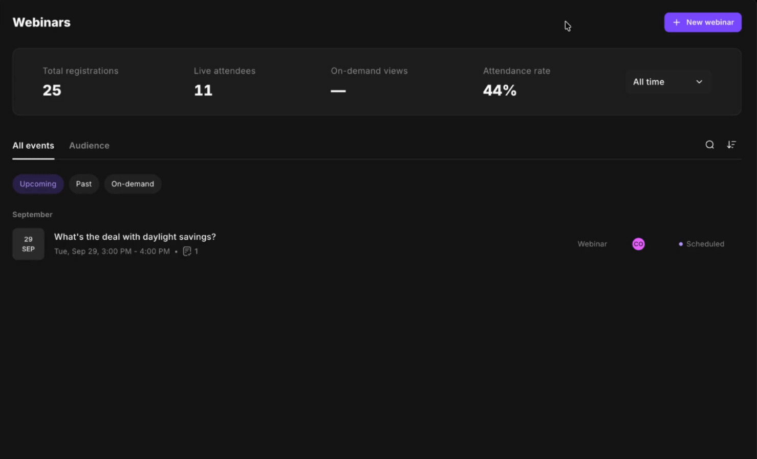Viewport: 757px width, 459px height.
Task: Create a New webinar
Action: (703, 22)
